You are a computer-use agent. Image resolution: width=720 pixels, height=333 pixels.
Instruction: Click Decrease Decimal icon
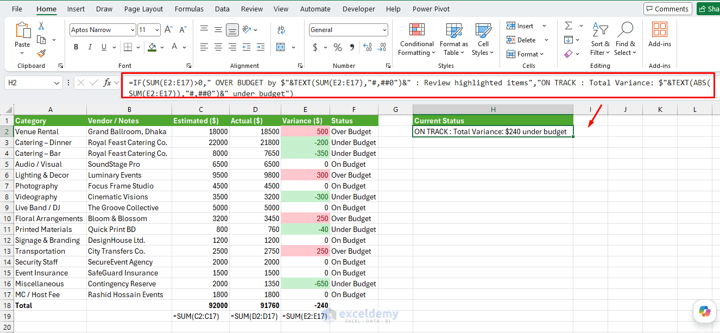(x=382, y=47)
